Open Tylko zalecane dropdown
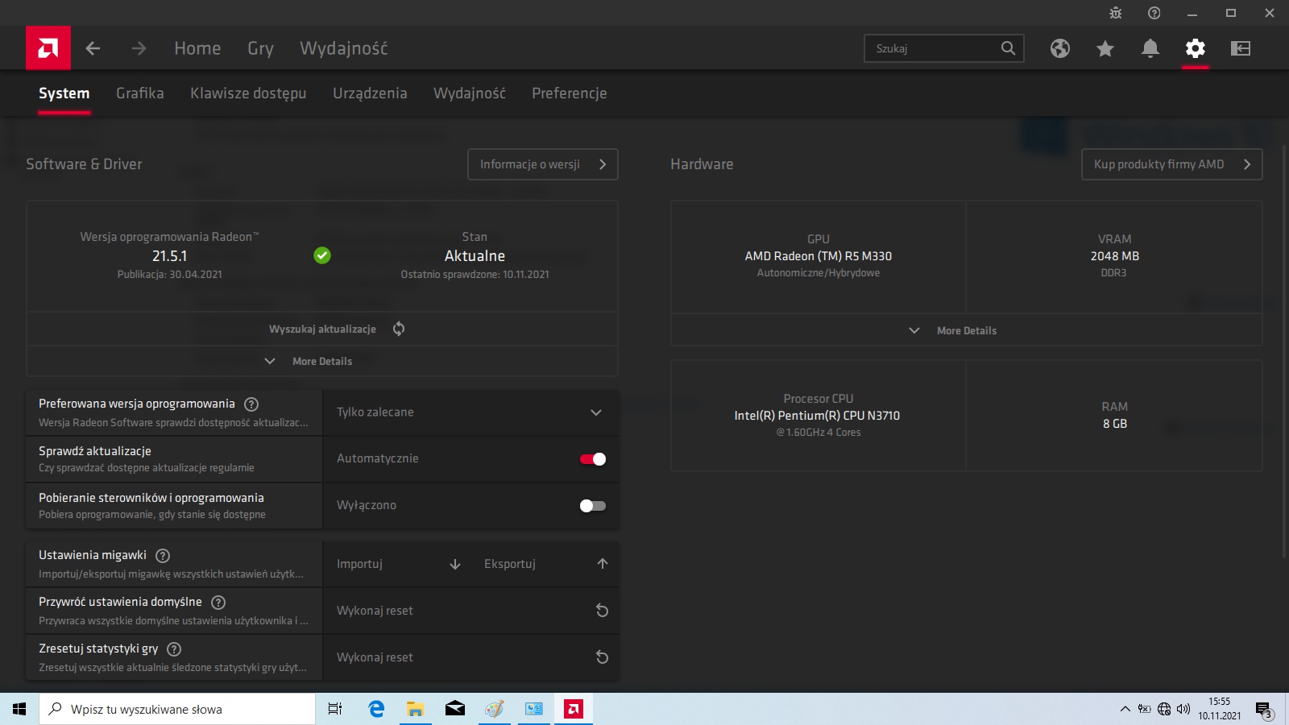Image resolution: width=1289 pixels, height=725 pixels. coord(470,412)
